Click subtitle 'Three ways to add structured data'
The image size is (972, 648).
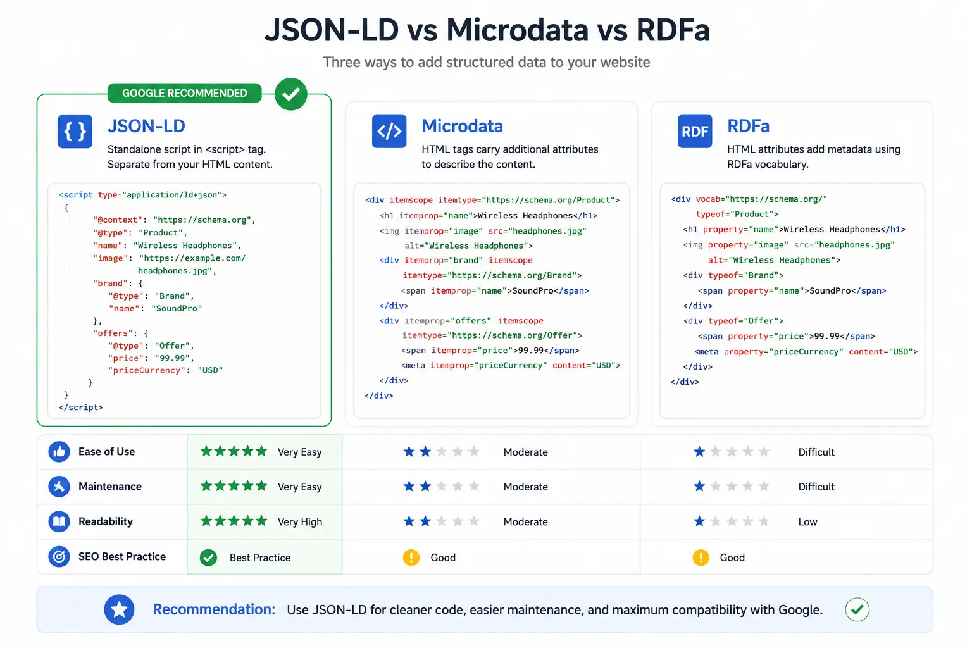(487, 62)
